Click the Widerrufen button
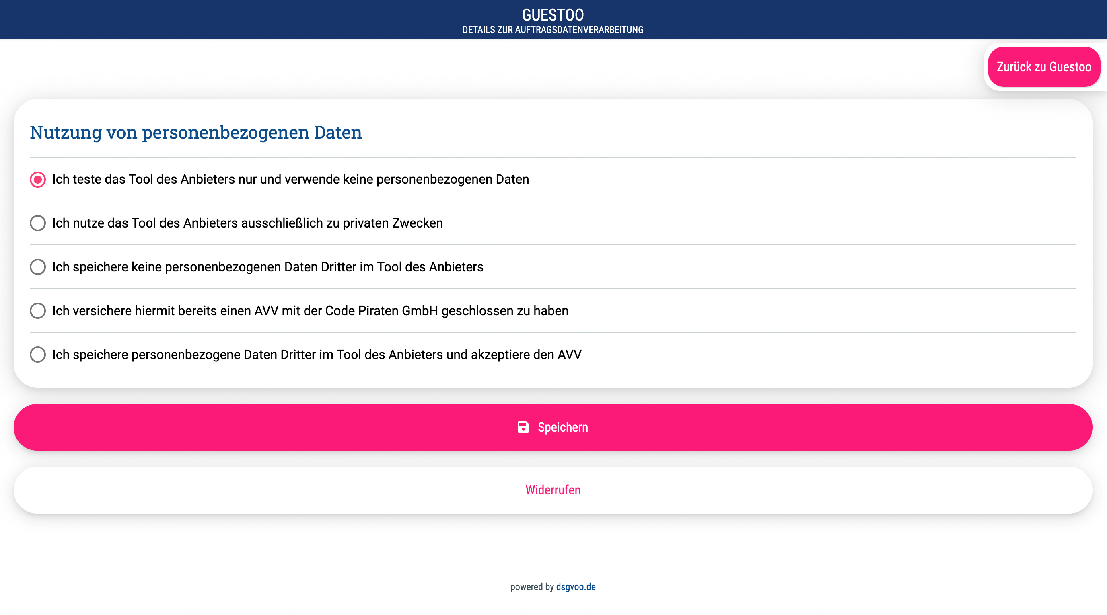 point(553,490)
